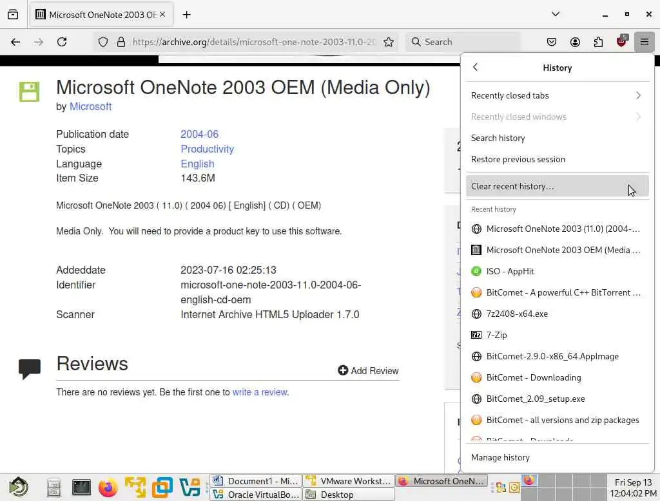Open history entry Microsoft OneNote 2003 OEM

coord(558,250)
